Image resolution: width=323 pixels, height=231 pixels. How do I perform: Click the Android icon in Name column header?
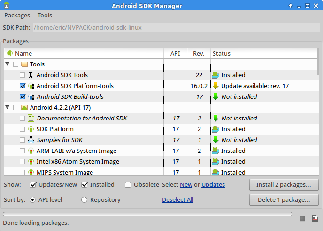pyautogui.click(x=10, y=53)
